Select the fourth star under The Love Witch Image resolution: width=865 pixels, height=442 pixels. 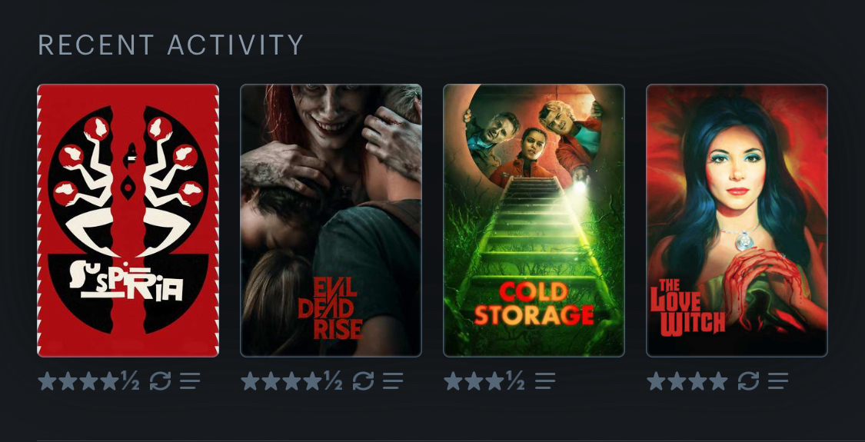click(x=718, y=381)
